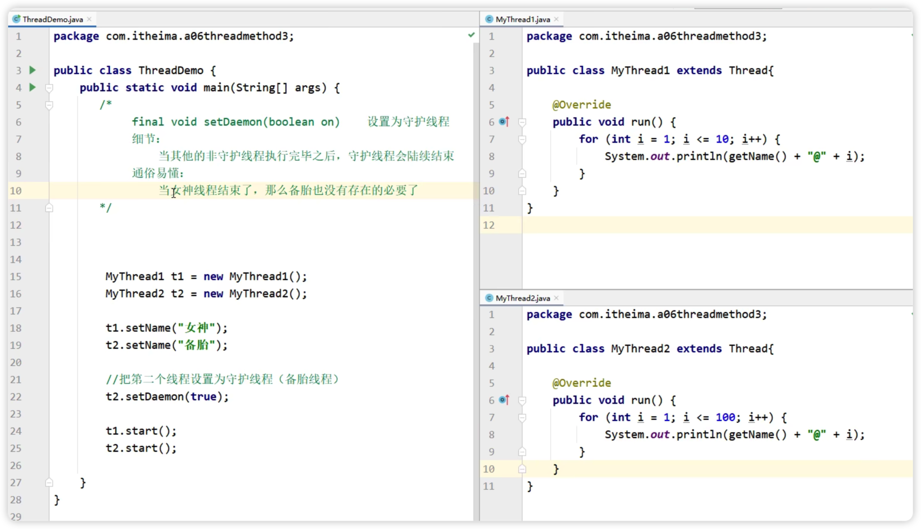The height and width of the screenshot is (529, 921).
Task: Click 't2.start();' statement
Action: click(141, 448)
